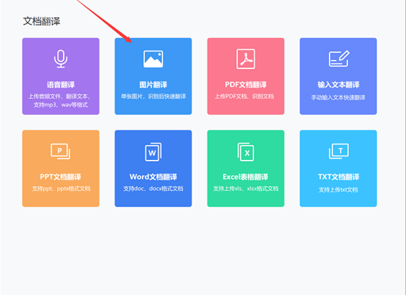406x295 pixels.
Task: Click the 文档翻译 section heading
Action: (41, 21)
